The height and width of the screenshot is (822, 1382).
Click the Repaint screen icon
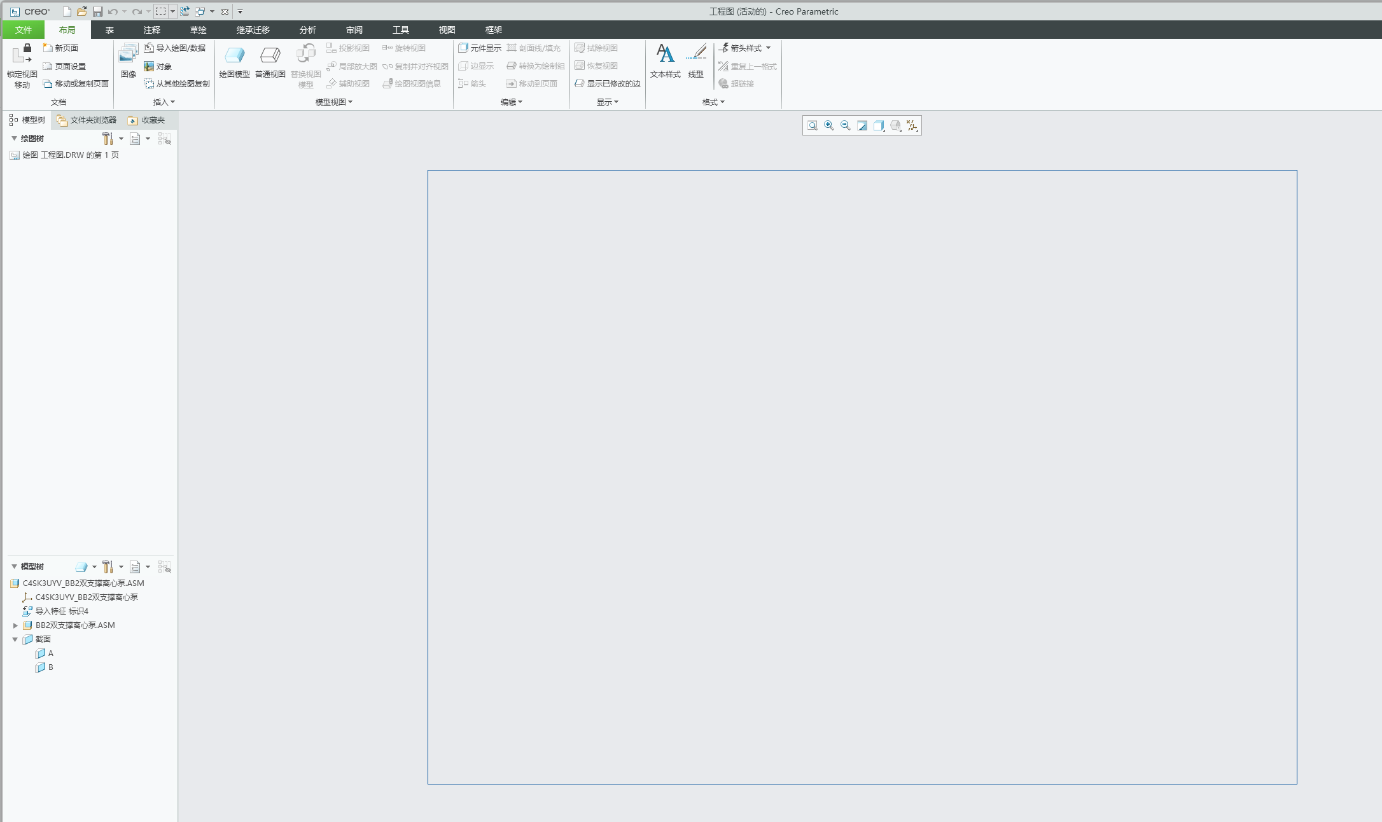click(x=862, y=126)
